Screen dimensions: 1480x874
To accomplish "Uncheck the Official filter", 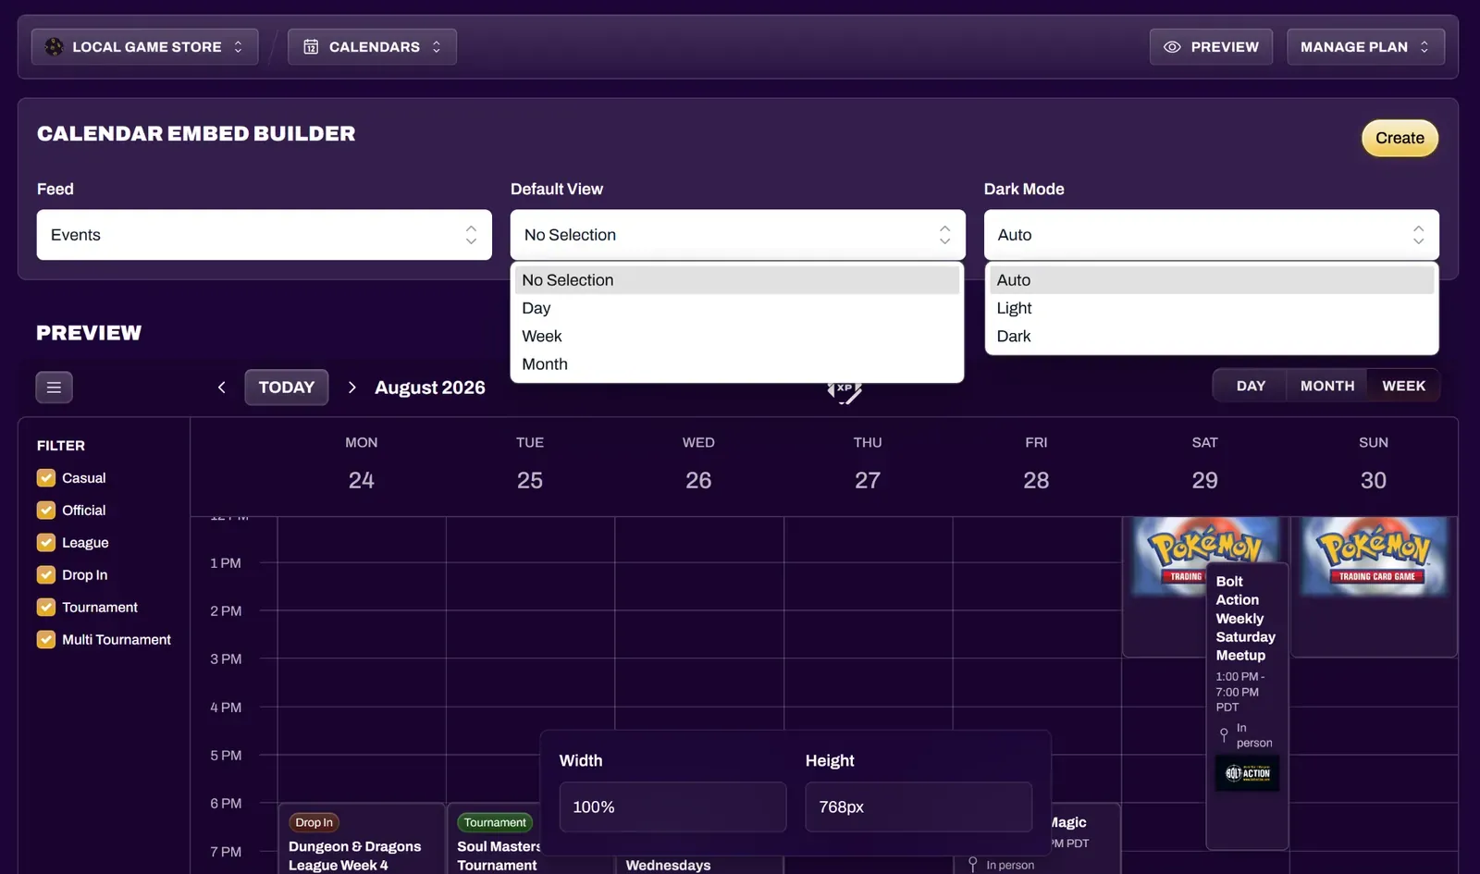I will pos(46,511).
